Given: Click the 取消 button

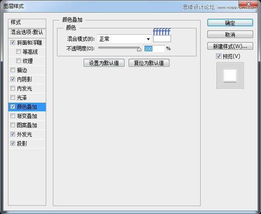Looking at the screenshot, I should [x=230, y=35].
